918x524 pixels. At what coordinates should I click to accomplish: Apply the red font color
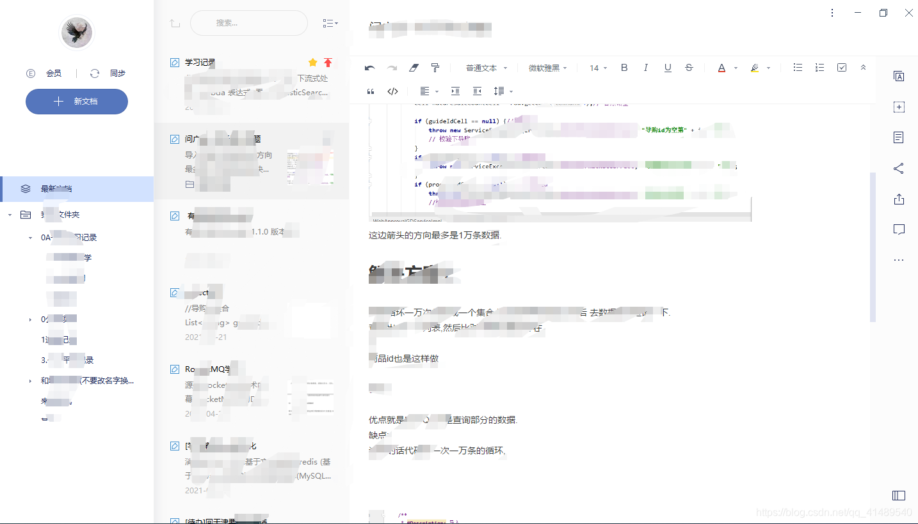[721, 68]
